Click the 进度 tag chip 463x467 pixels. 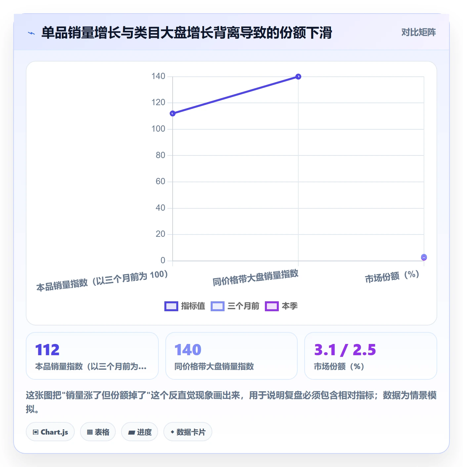tap(140, 432)
